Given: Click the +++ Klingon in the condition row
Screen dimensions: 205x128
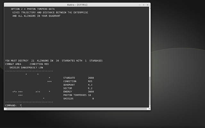Looking at the screenshot, I should 49,81.
